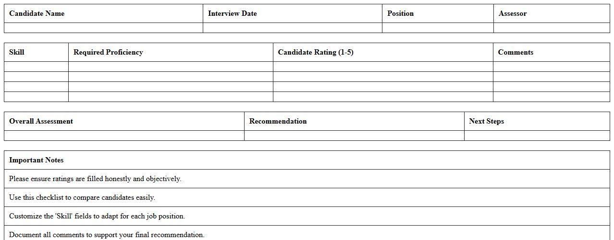
Task: Click first empty Candidate Rating cell
Action: pos(383,67)
